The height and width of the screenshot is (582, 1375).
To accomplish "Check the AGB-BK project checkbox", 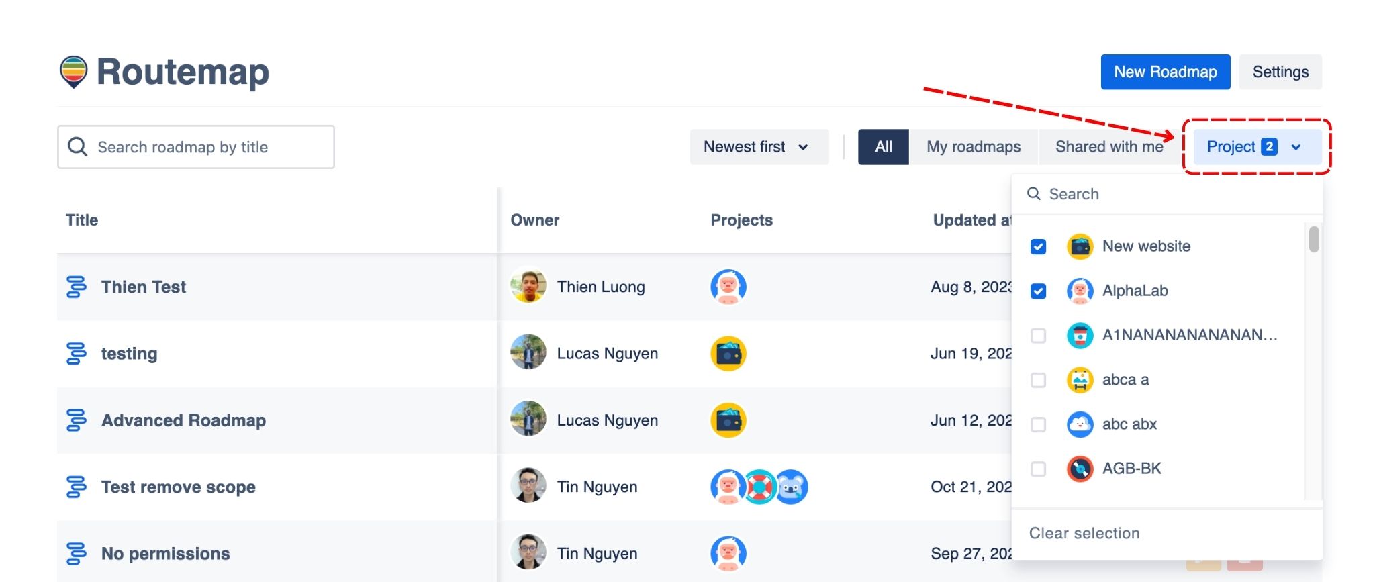I will tap(1038, 469).
